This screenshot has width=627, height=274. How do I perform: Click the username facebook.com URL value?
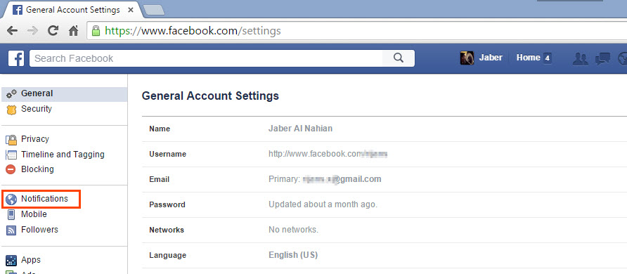pyautogui.click(x=328, y=154)
